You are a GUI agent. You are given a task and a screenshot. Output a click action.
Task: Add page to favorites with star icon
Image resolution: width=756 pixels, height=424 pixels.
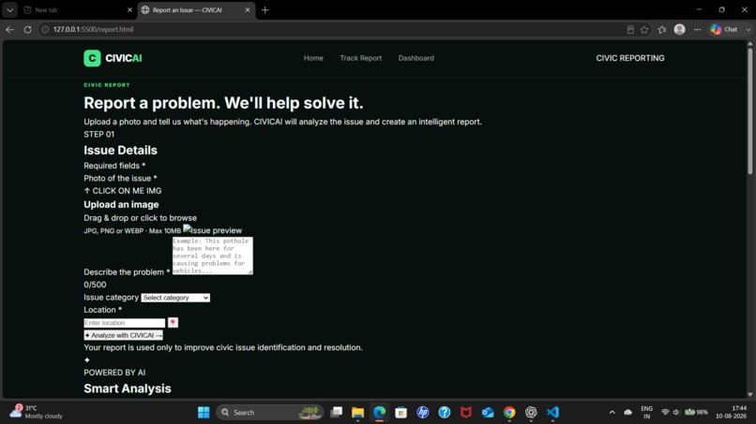coord(644,29)
